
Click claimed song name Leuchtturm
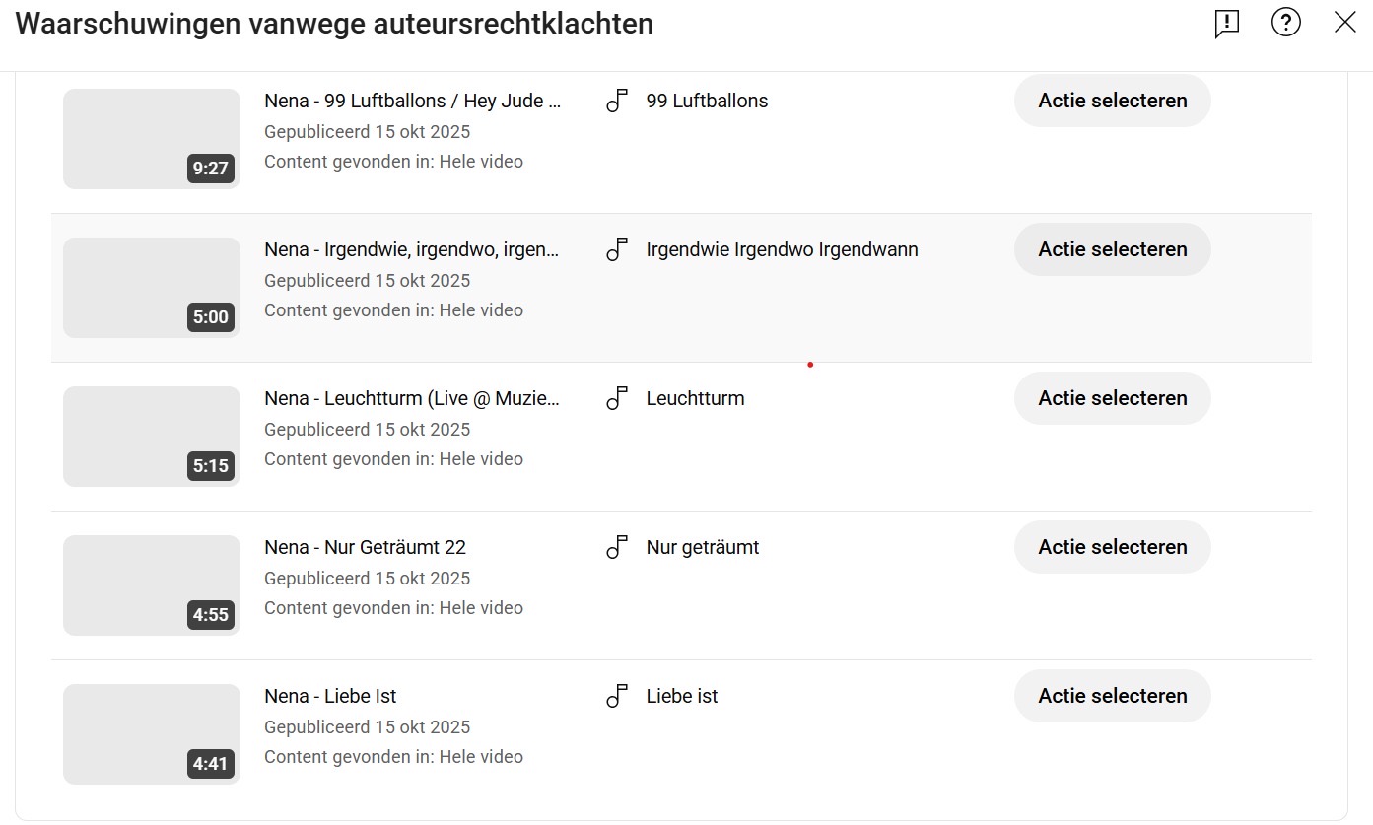point(695,398)
